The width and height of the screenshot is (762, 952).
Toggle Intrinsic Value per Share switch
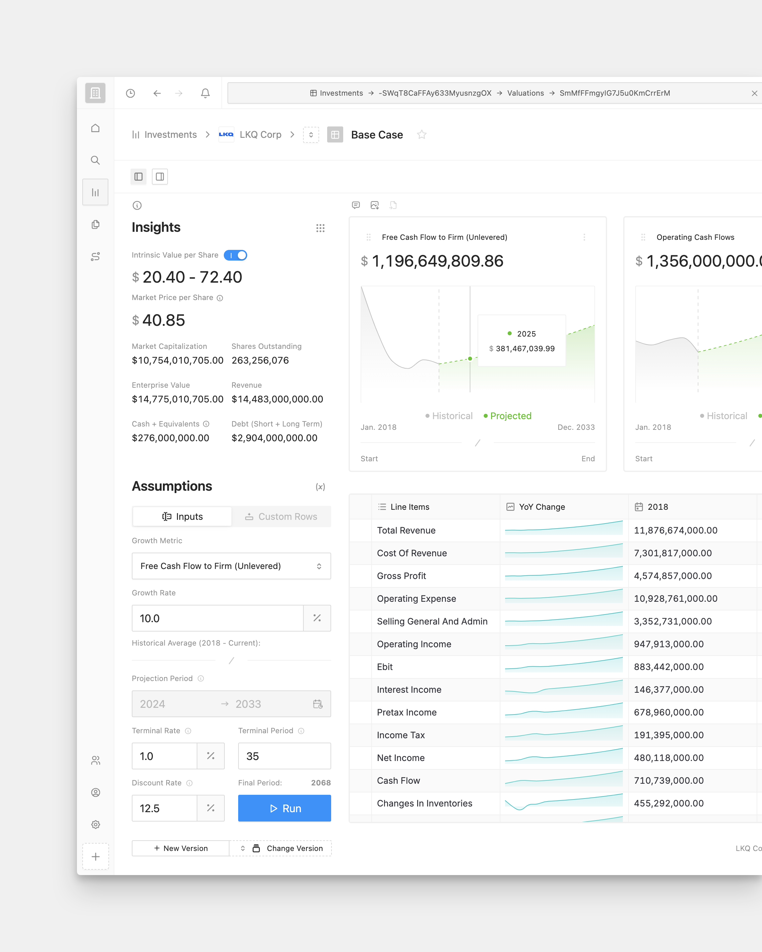pyautogui.click(x=235, y=255)
